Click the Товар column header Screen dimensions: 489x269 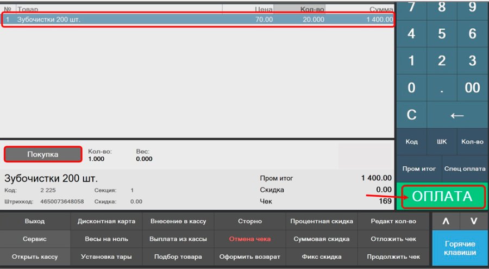(x=119, y=9)
